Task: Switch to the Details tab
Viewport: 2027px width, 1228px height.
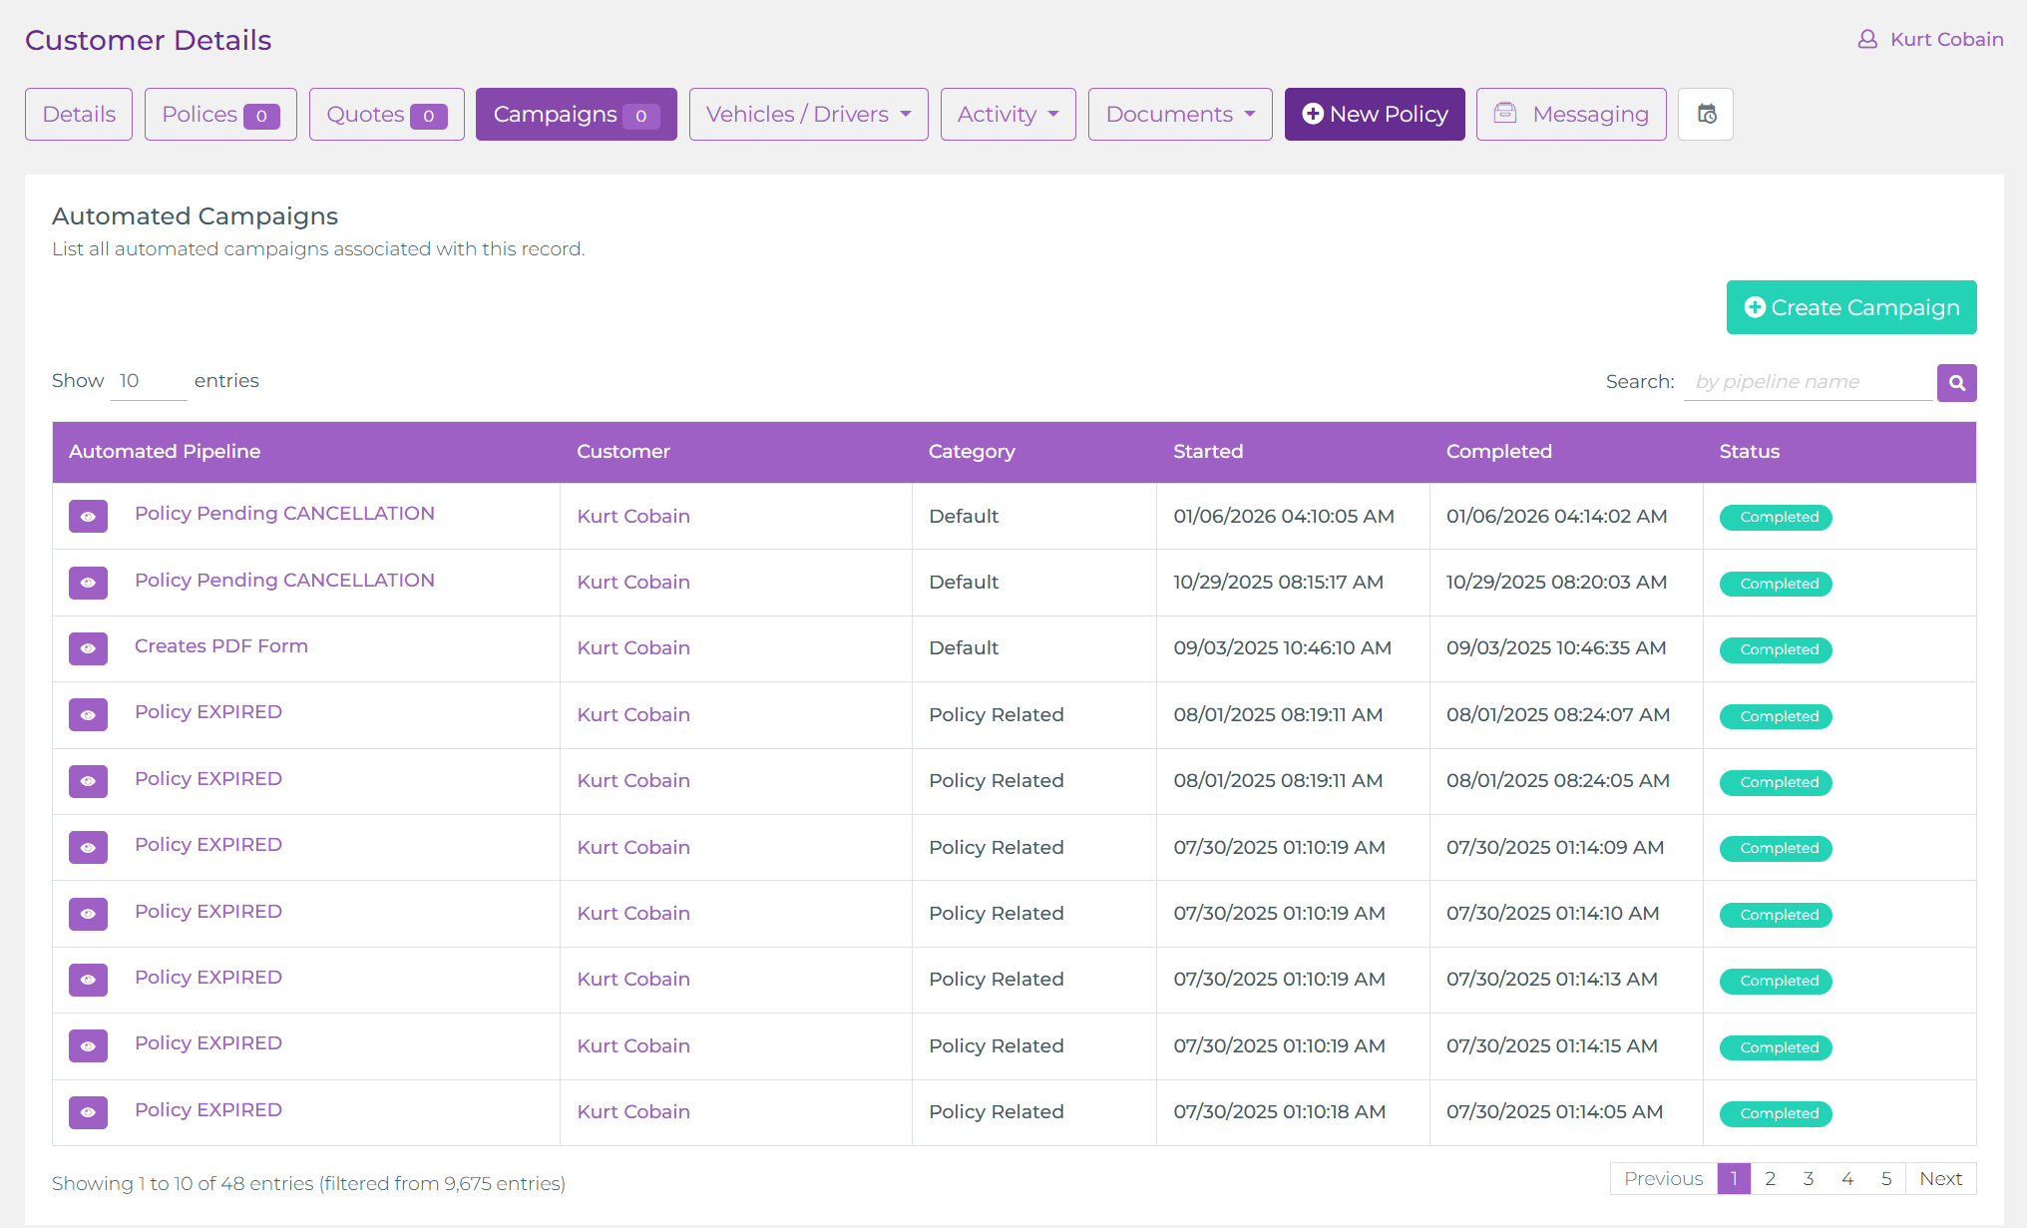Action: coord(79,115)
